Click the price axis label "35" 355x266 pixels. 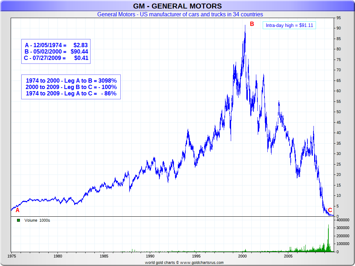click(339, 143)
